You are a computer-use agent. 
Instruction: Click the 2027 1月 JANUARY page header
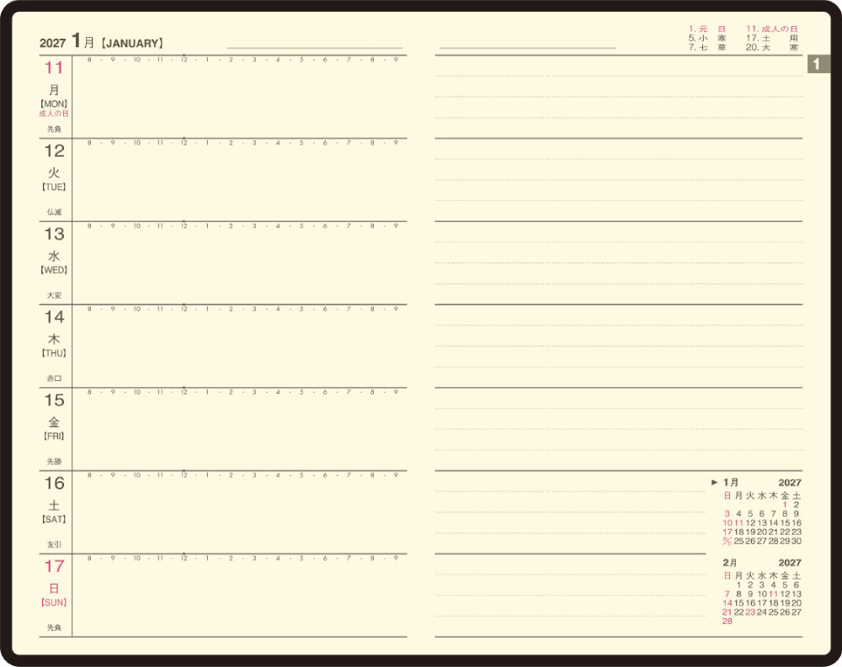(101, 42)
